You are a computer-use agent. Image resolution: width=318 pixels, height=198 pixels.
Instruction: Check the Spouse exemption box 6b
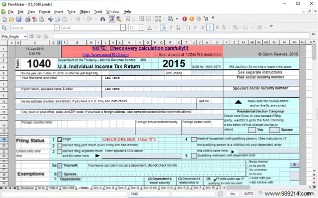coord(59,174)
